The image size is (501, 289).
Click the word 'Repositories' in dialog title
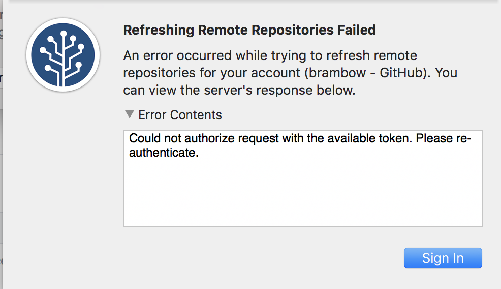pos(293,30)
